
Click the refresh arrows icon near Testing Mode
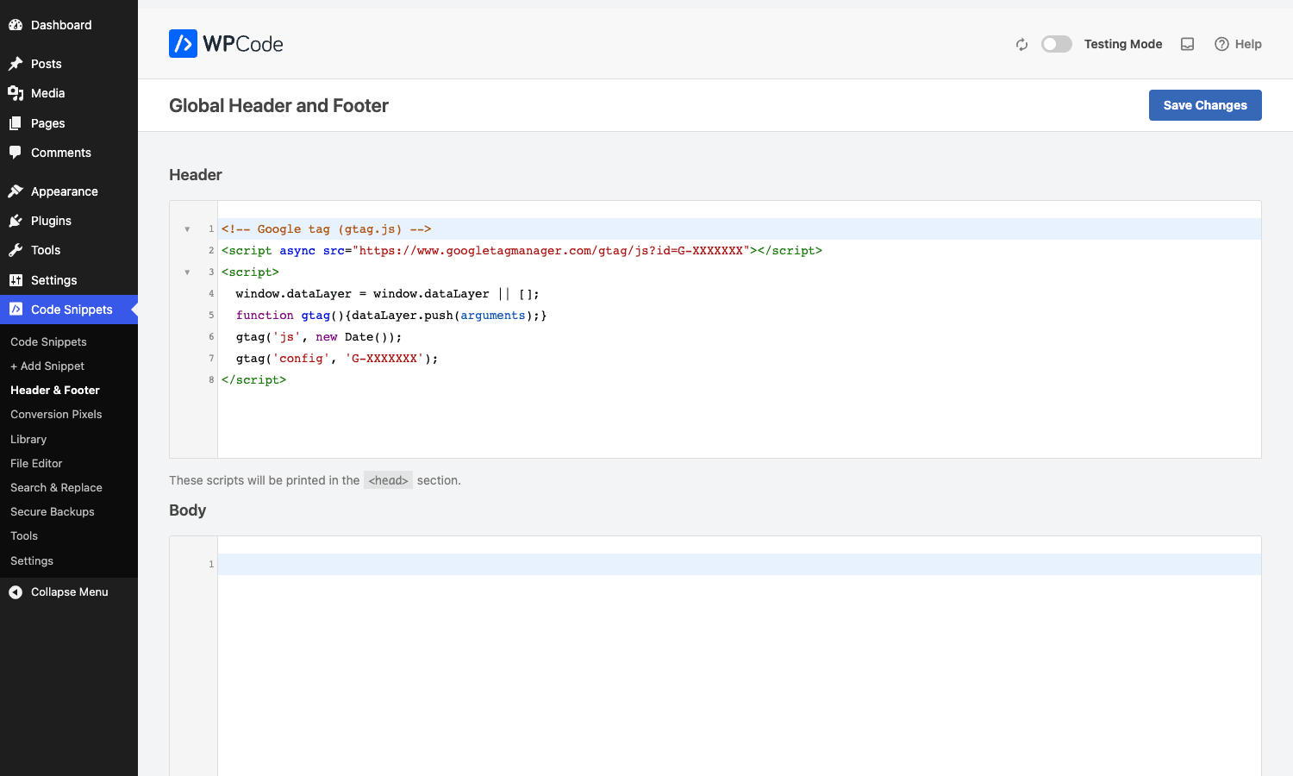(x=1021, y=44)
